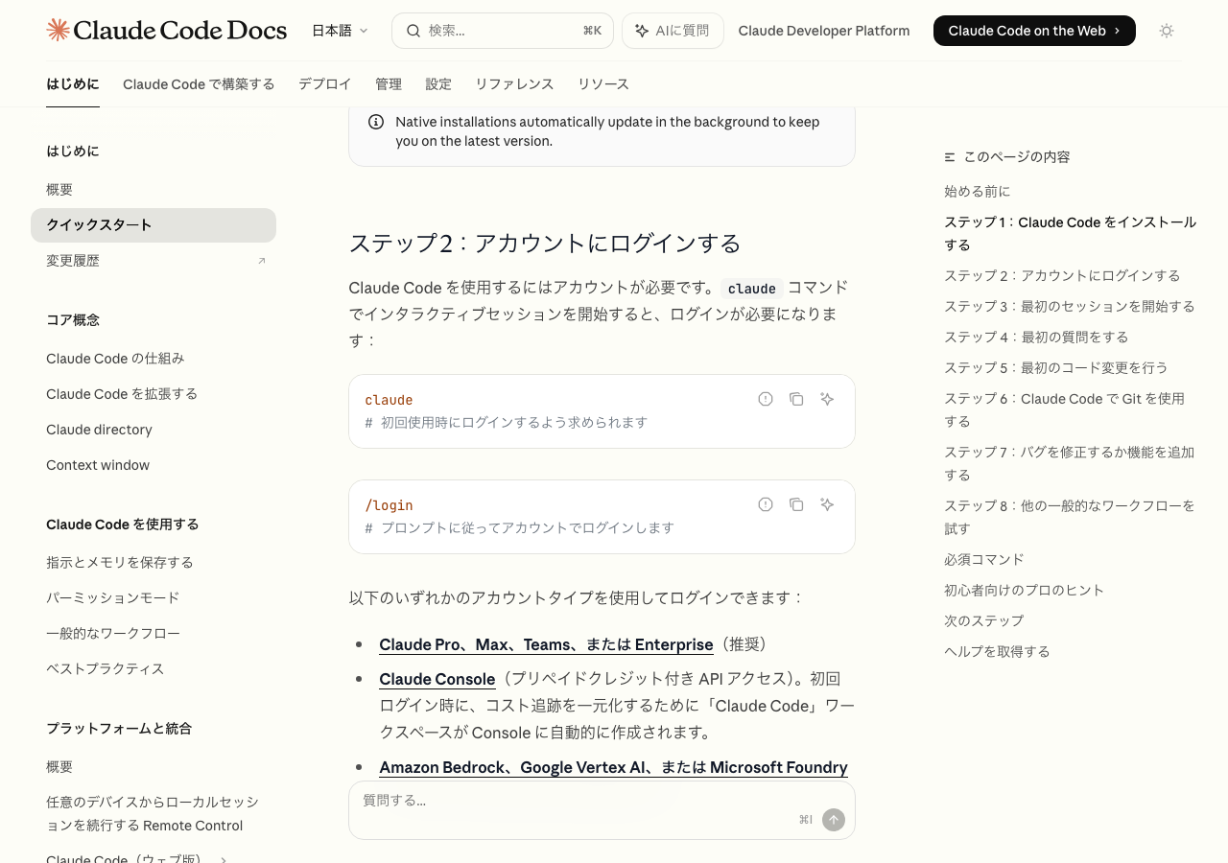Ask AI about the /login code block
This screenshot has width=1228, height=863.
pyautogui.click(x=827, y=504)
